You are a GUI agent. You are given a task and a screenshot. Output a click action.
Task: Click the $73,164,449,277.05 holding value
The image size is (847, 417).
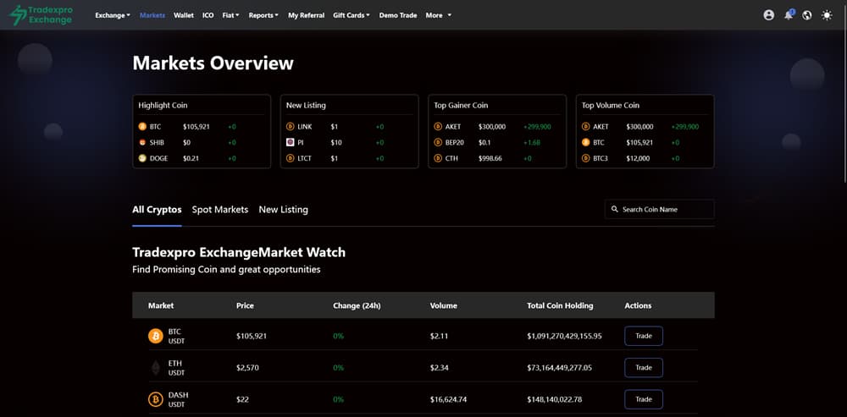pyautogui.click(x=560, y=368)
